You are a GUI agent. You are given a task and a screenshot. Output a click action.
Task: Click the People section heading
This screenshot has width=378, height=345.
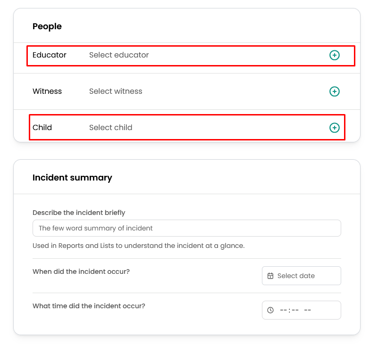[47, 26]
